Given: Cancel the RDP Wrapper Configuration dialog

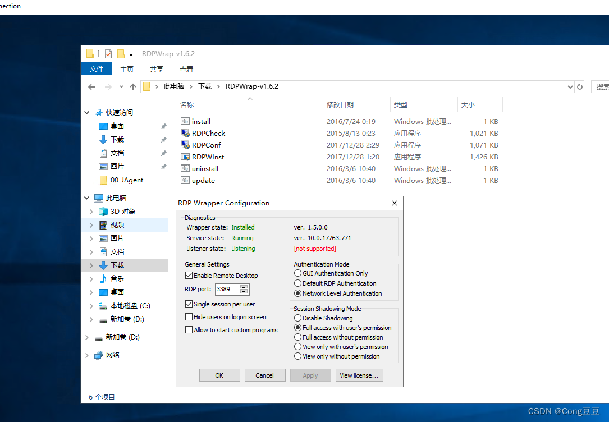Looking at the screenshot, I should coord(265,375).
